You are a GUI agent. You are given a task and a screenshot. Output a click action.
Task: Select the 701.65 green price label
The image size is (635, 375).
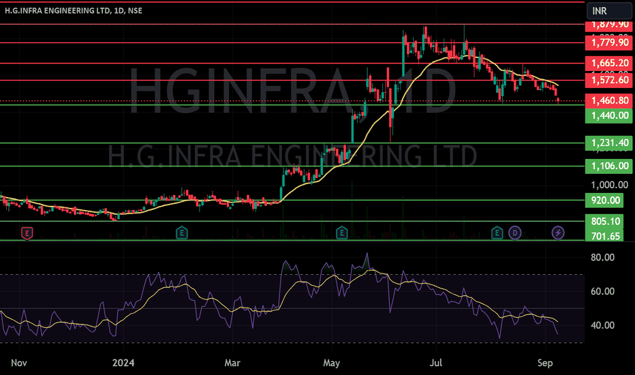(x=604, y=236)
